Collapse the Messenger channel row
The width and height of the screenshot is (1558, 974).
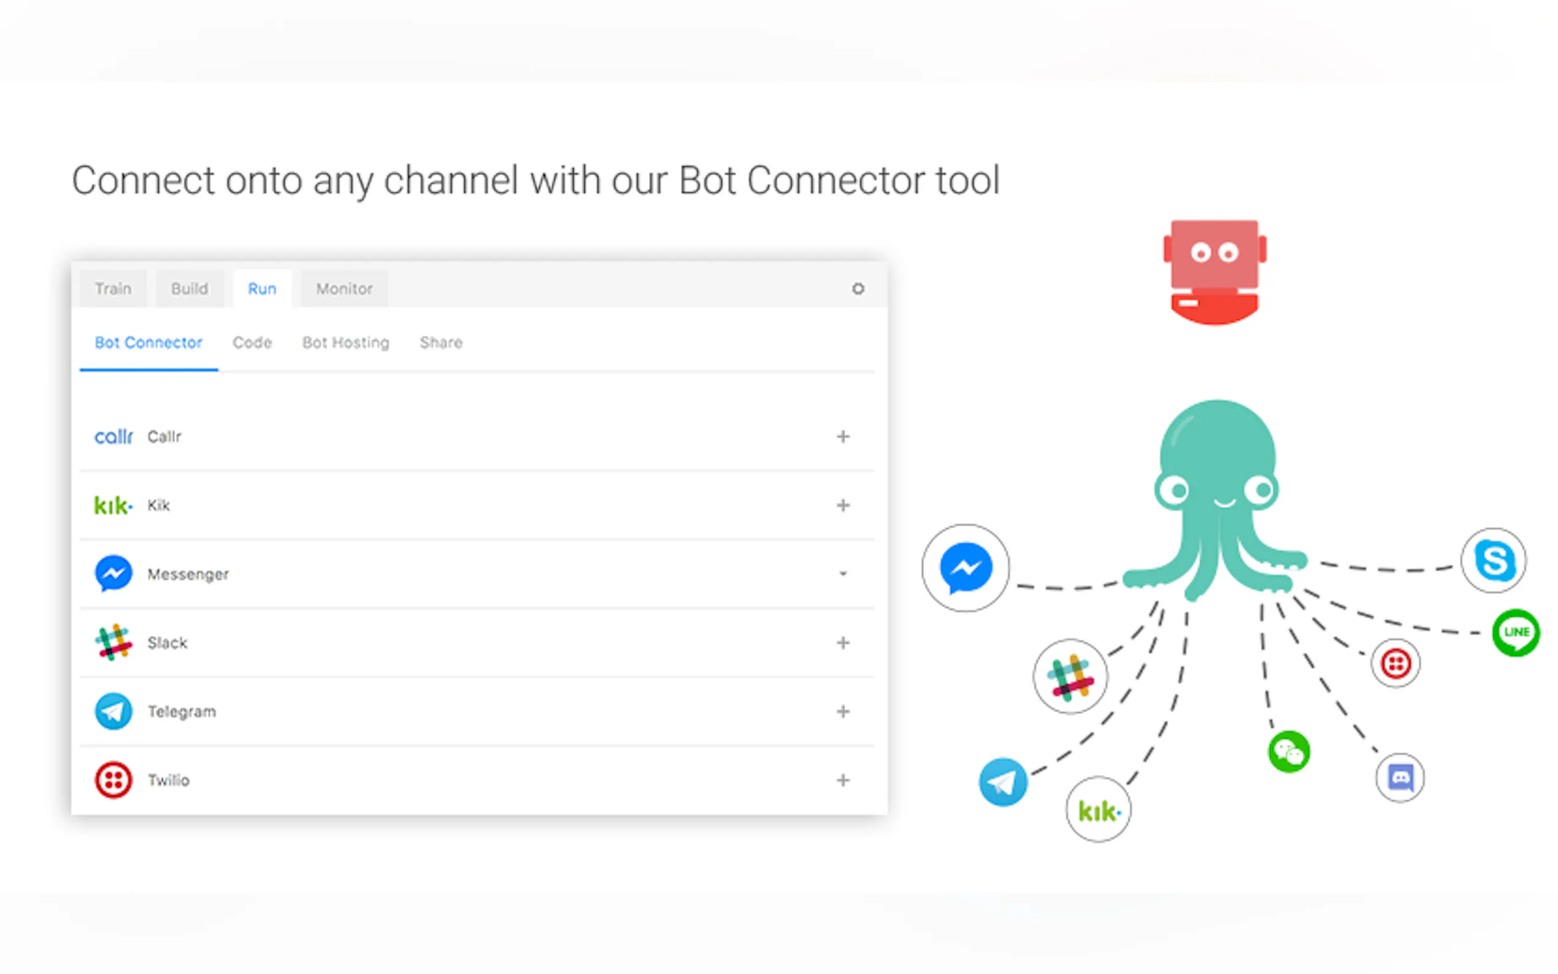pyautogui.click(x=843, y=573)
